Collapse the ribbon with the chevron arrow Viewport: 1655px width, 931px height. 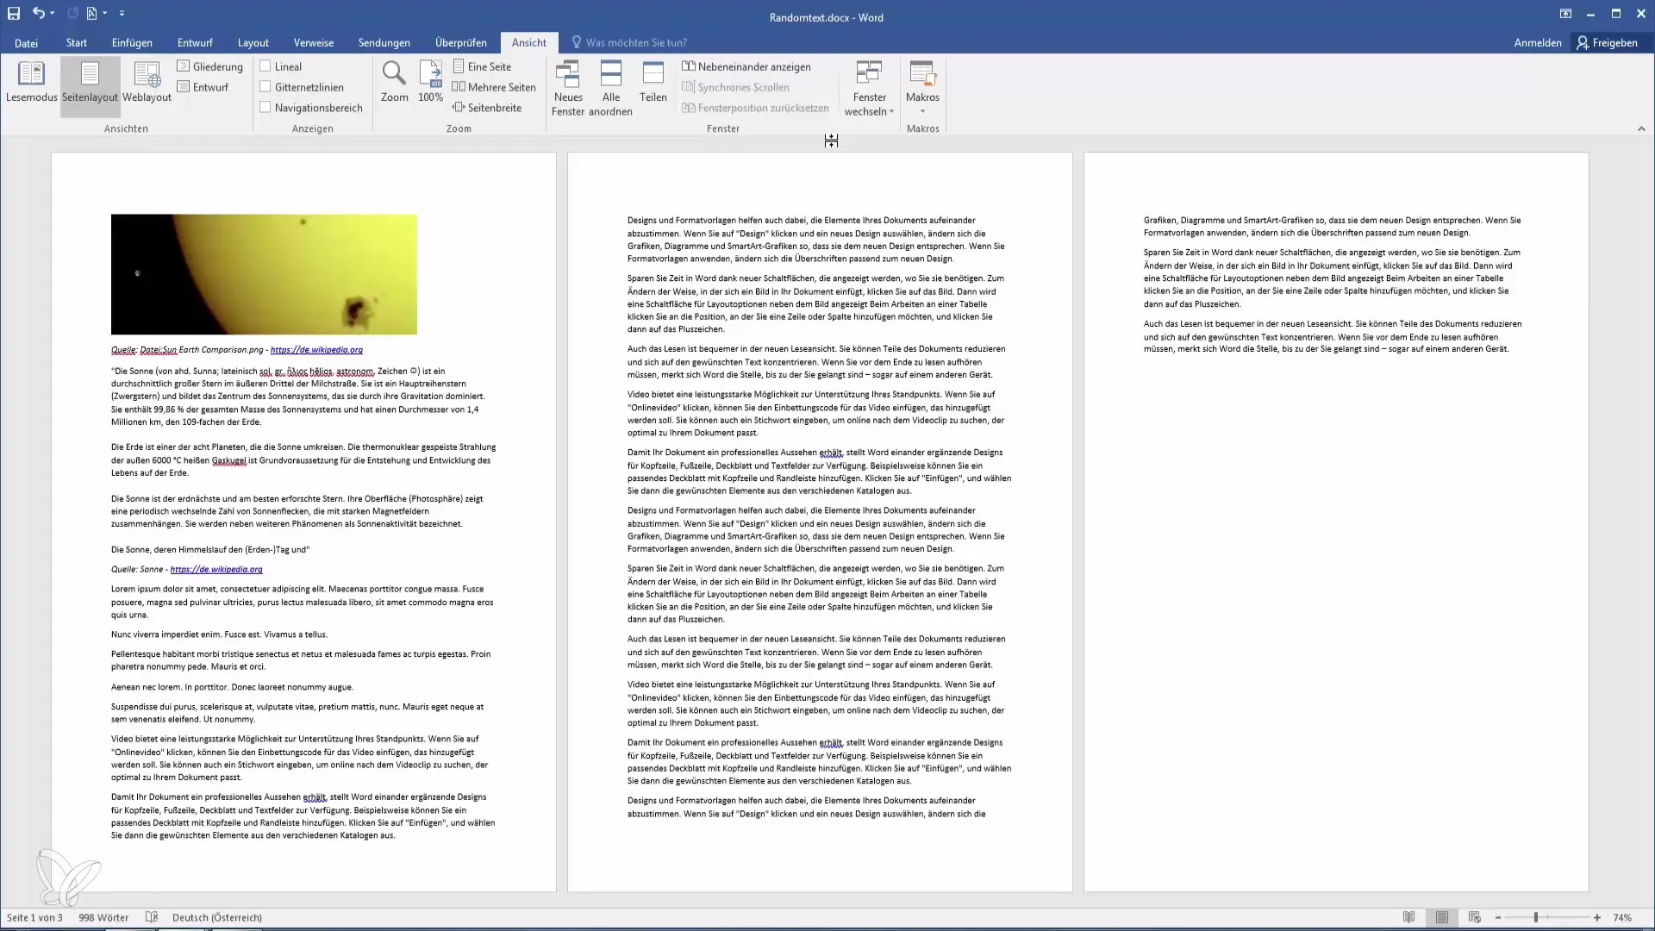[x=1641, y=128]
